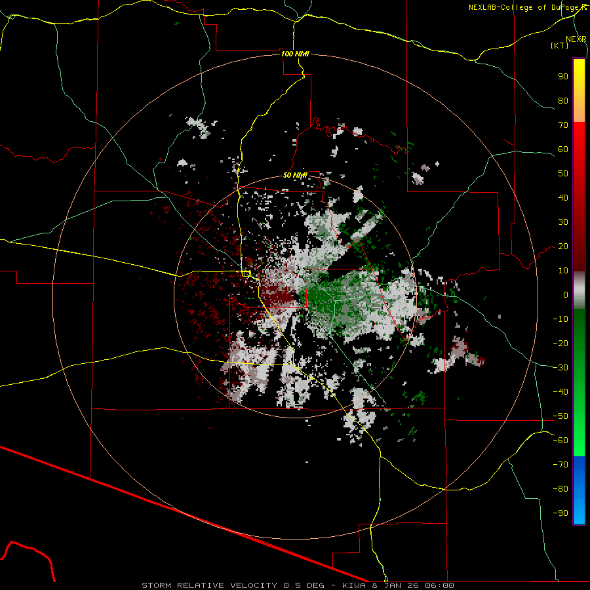Select the 50 NMI range ring label
Image resolution: width=590 pixels, height=590 pixels.
tap(295, 175)
